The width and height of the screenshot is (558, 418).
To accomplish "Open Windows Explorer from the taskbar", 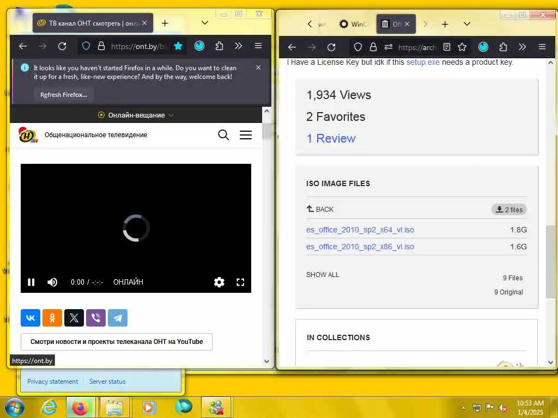I will click(x=114, y=407).
